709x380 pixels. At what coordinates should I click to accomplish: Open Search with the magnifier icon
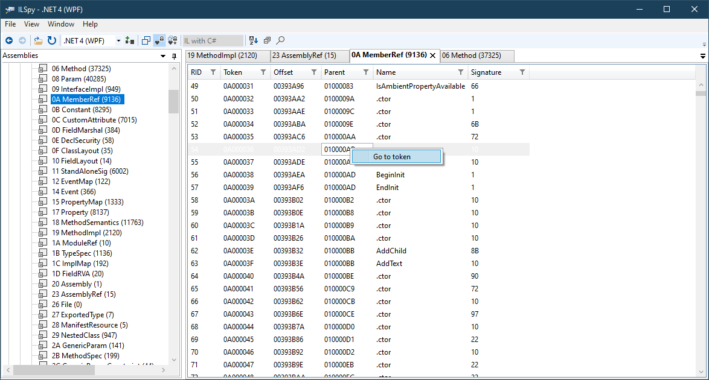click(280, 40)
